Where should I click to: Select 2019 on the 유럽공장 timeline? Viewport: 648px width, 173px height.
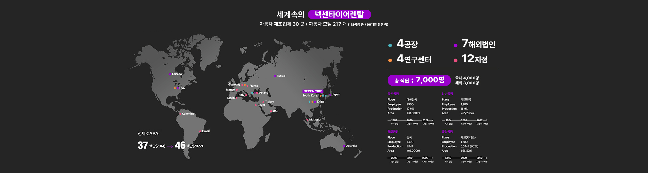pos(448,158)
